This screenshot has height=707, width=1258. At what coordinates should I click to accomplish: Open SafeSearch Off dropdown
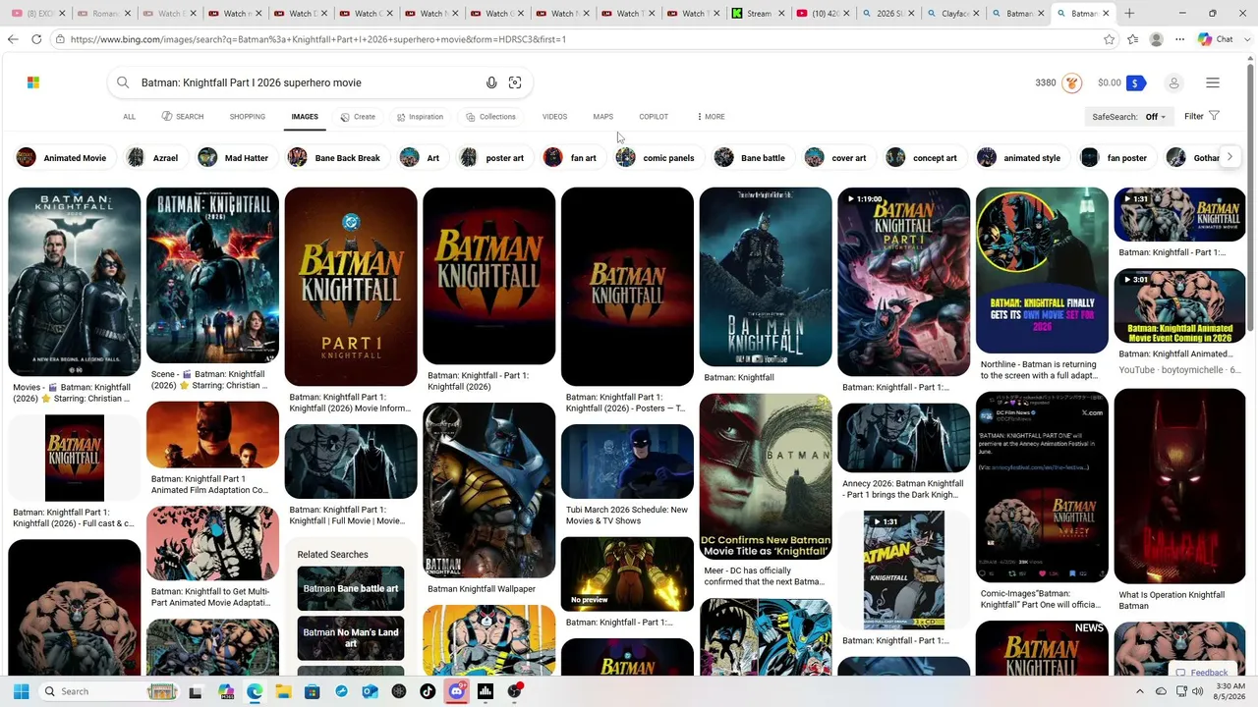[1128, 117]
